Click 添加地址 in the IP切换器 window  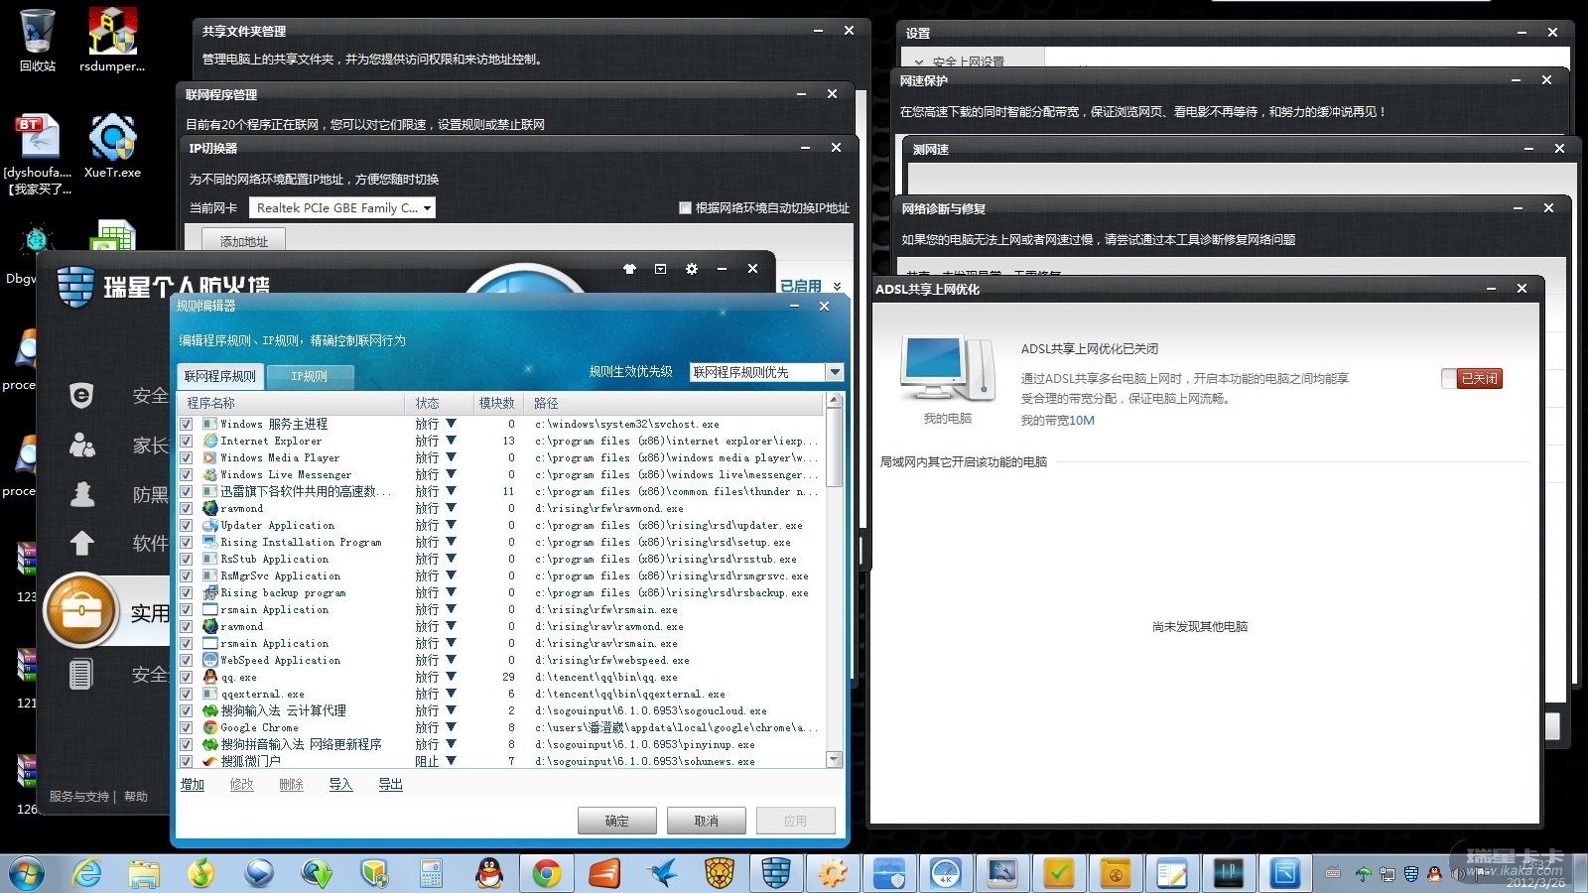(243, 241)
